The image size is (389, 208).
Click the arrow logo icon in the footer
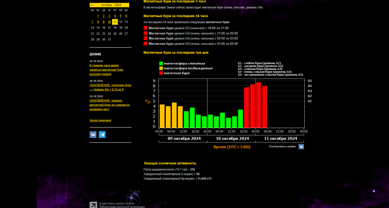(93, 205)
